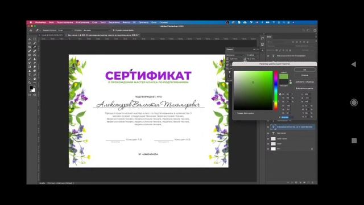364x205 pixels.
Task: Hide the Слой 1 копия layer
Action: click(x=268, y=139)
